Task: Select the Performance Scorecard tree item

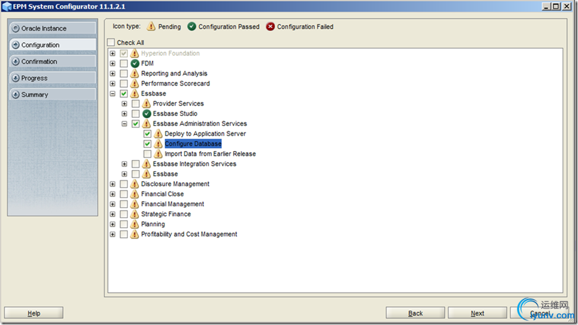Action: point(176,83)
